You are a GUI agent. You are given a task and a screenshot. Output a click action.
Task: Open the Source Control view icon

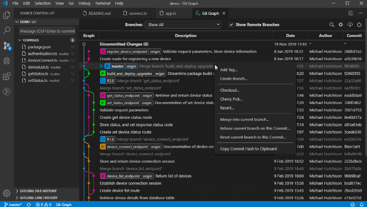click(7, 46)
